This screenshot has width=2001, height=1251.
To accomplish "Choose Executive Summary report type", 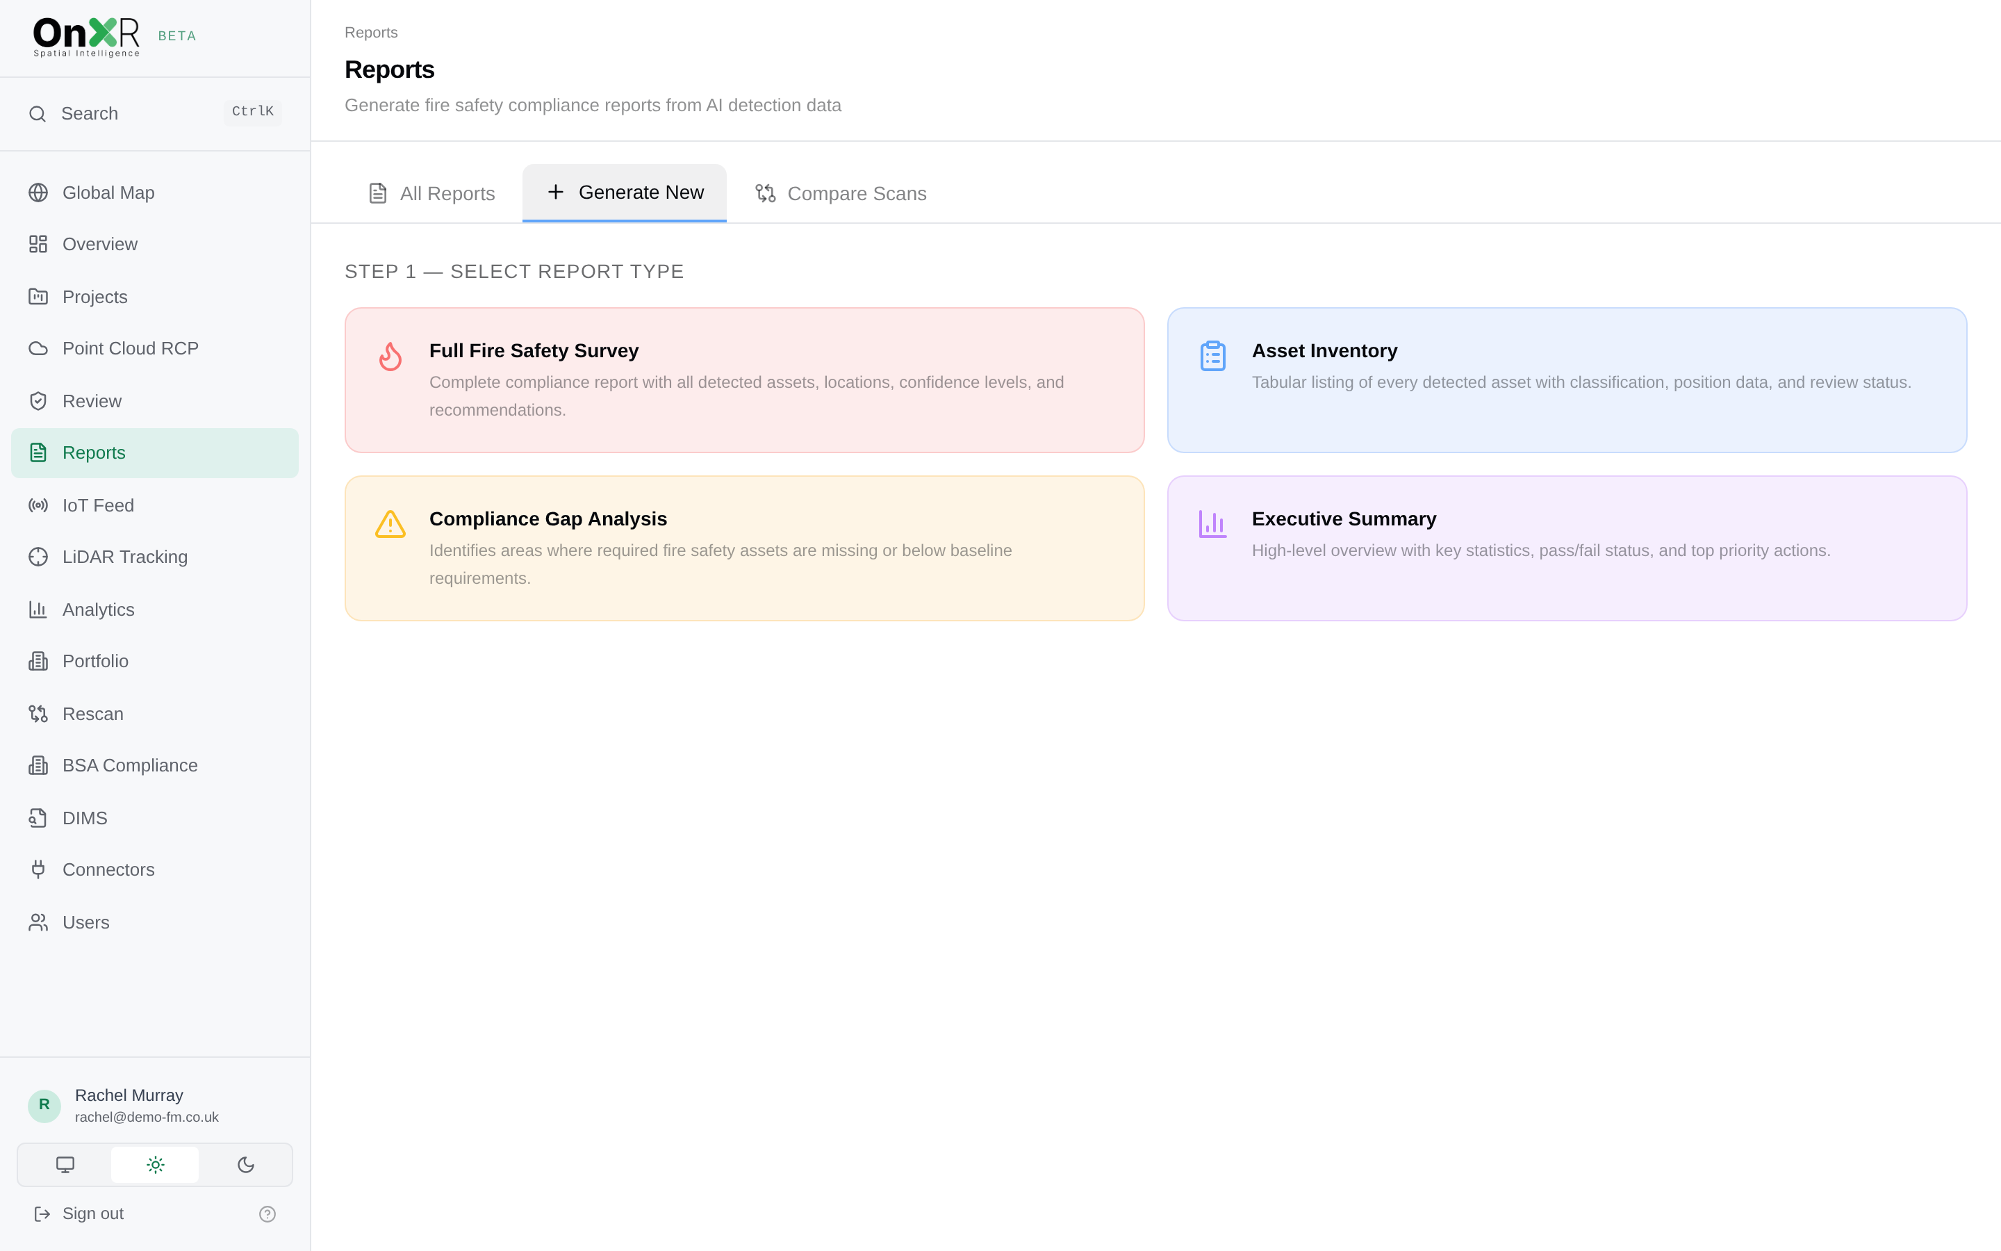I will (x=1567, y=548).
